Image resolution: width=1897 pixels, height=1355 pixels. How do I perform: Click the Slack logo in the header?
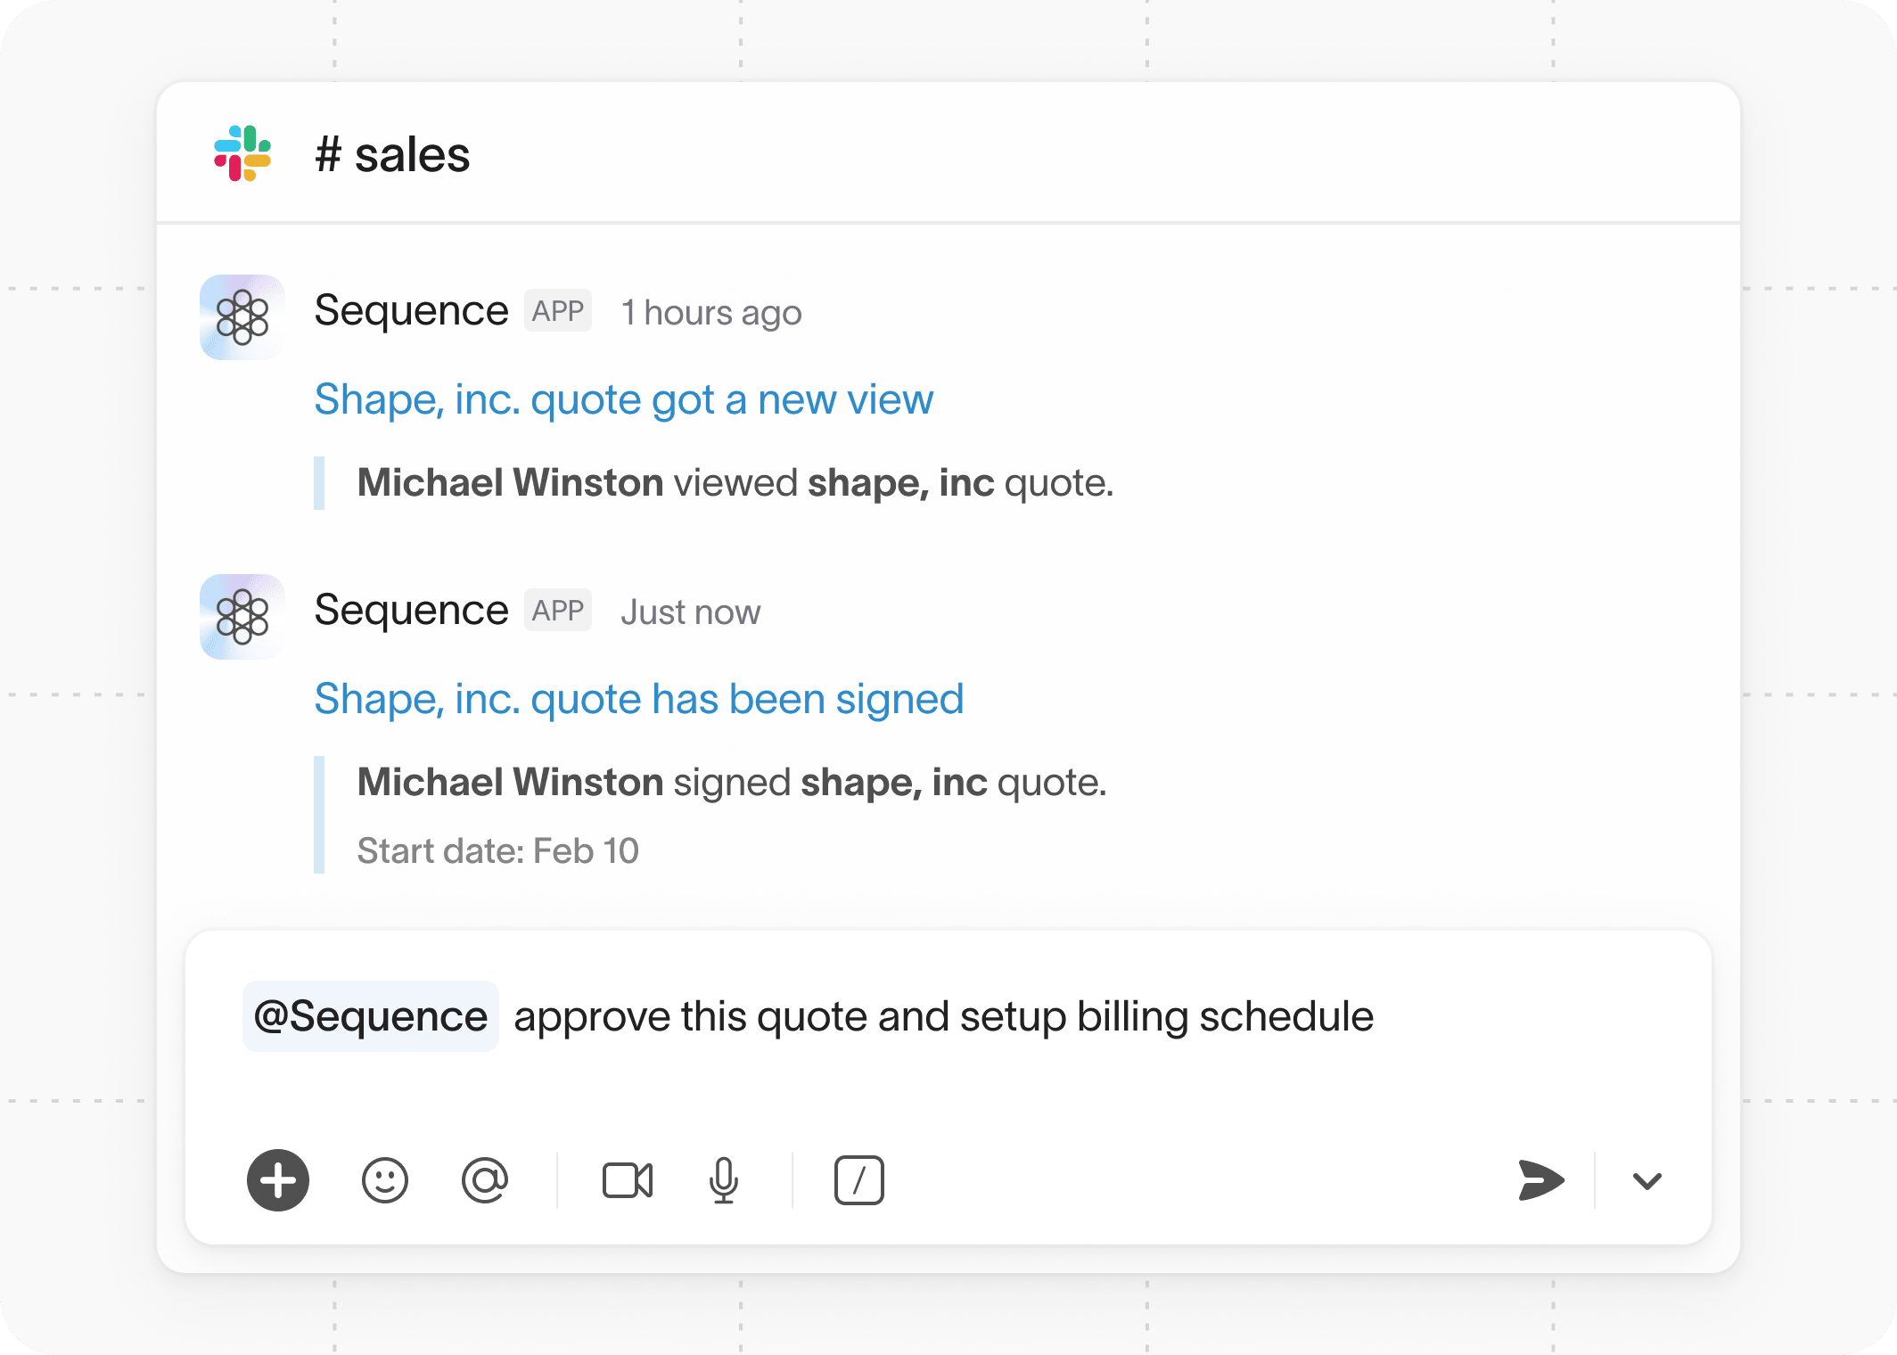242,153
